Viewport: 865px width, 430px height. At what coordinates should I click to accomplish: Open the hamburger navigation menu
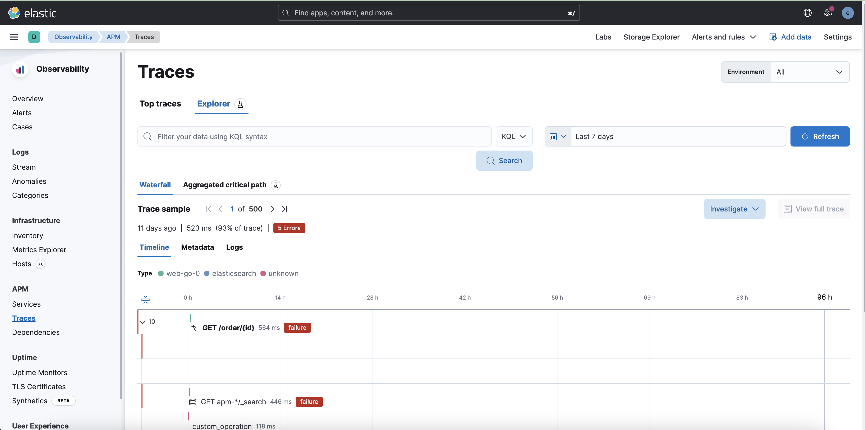click(x=14, y=37)
